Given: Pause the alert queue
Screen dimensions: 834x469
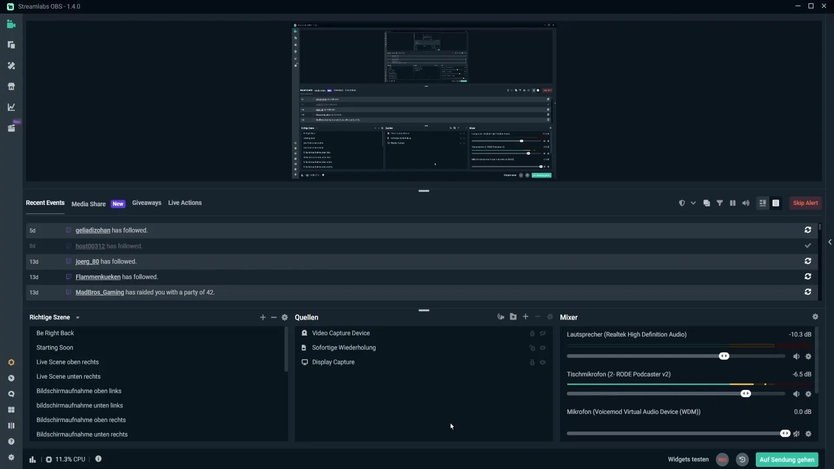Looking at the screenshot, I should pyautogui.click(x=733, y=203).
